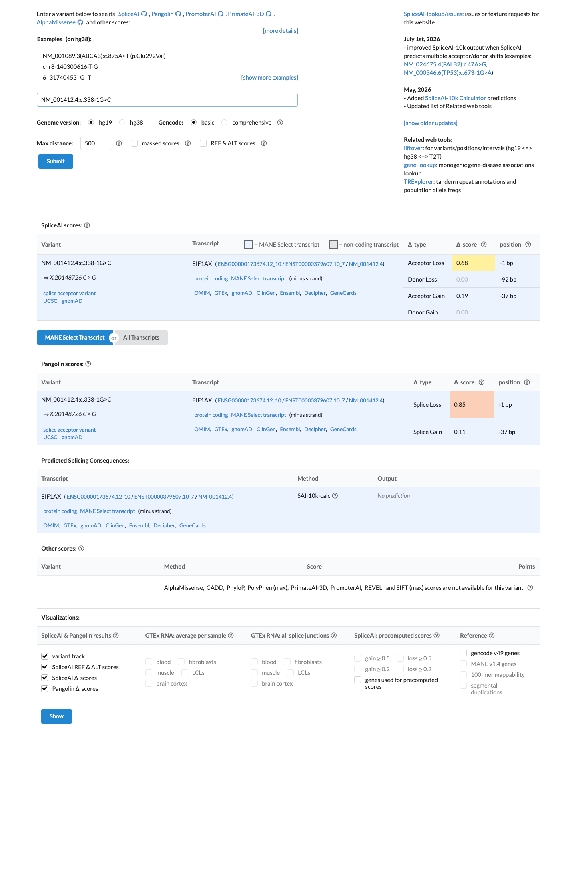Image resolution: width=582 pixels, height=881 pixels.
Task: Uncheck SpliceAI Δ scores visualization
Action: pyautogui.click(x=45, y=678)
